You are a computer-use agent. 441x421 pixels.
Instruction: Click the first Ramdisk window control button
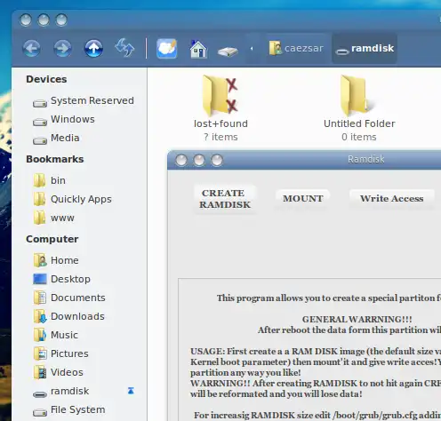pyautogui.click(x=181, y=160)
